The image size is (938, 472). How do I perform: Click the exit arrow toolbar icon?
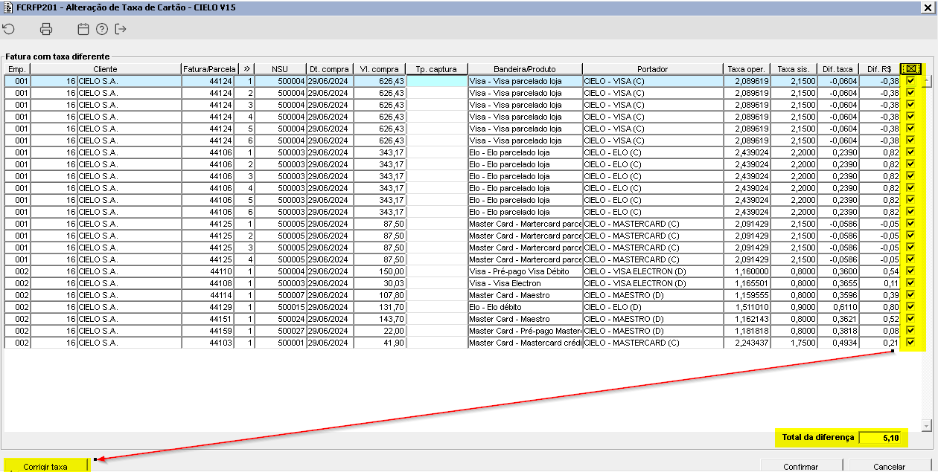[121, 29]
